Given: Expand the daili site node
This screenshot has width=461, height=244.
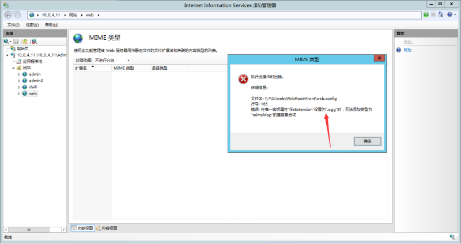Looking at the screenshot, I should pyautogui.click(x=20, y=87).
